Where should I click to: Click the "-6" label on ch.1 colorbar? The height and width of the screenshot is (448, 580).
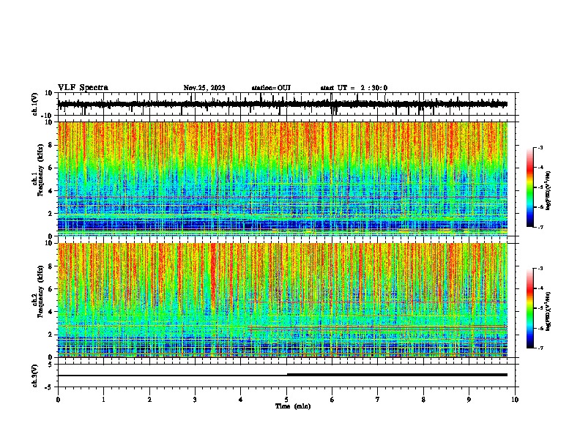[x=540, y=207]
